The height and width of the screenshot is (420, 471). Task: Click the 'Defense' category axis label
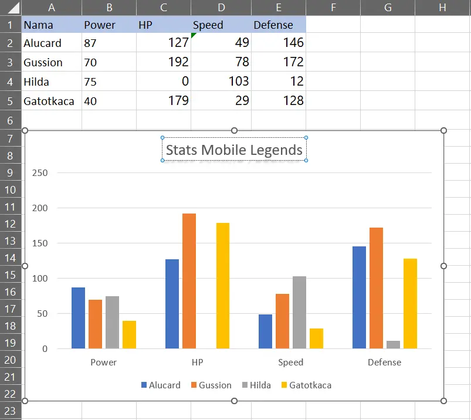pyautogui.click(x=385, y=363)
